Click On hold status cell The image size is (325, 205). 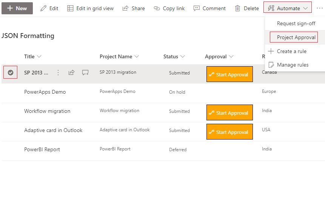177,92
